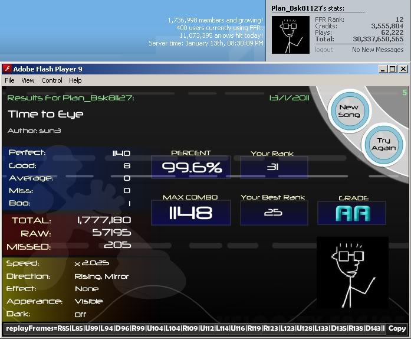Open the Help menu
This screenshot has width=411, height=339.
[75, 80]
